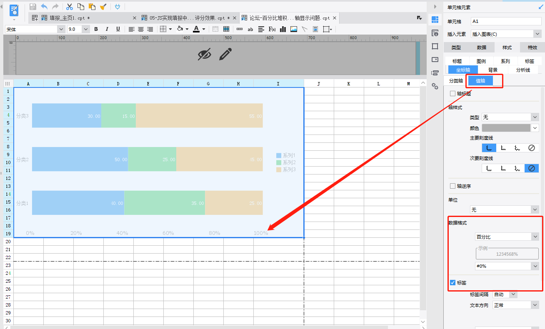This screenshot has width=545, height=329.
Task: Open the conditional attributes sidebar panel
Action: point(435,73)
